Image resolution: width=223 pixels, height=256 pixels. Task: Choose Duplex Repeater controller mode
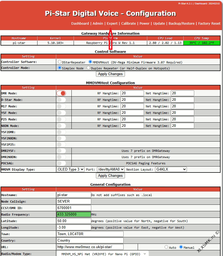click(x=88, y=68)
